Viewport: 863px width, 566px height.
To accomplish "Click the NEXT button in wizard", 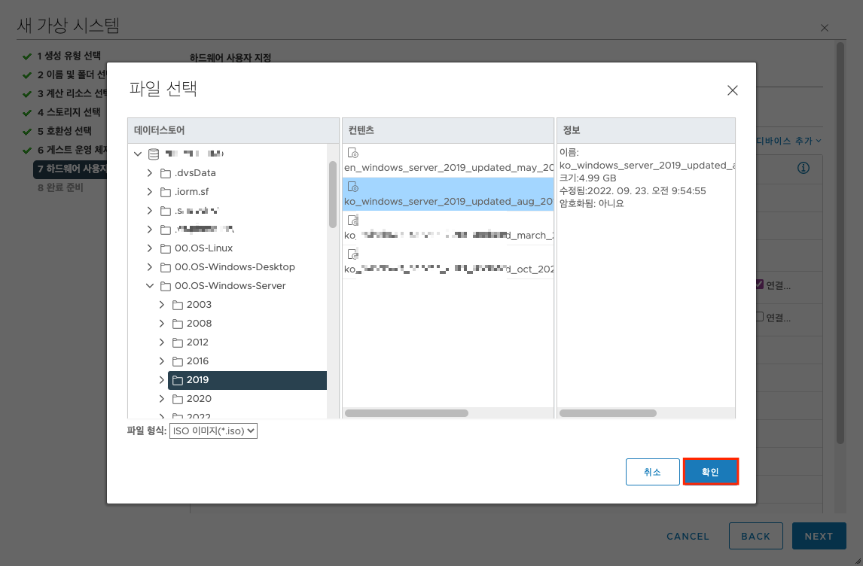I will point(819,537).
